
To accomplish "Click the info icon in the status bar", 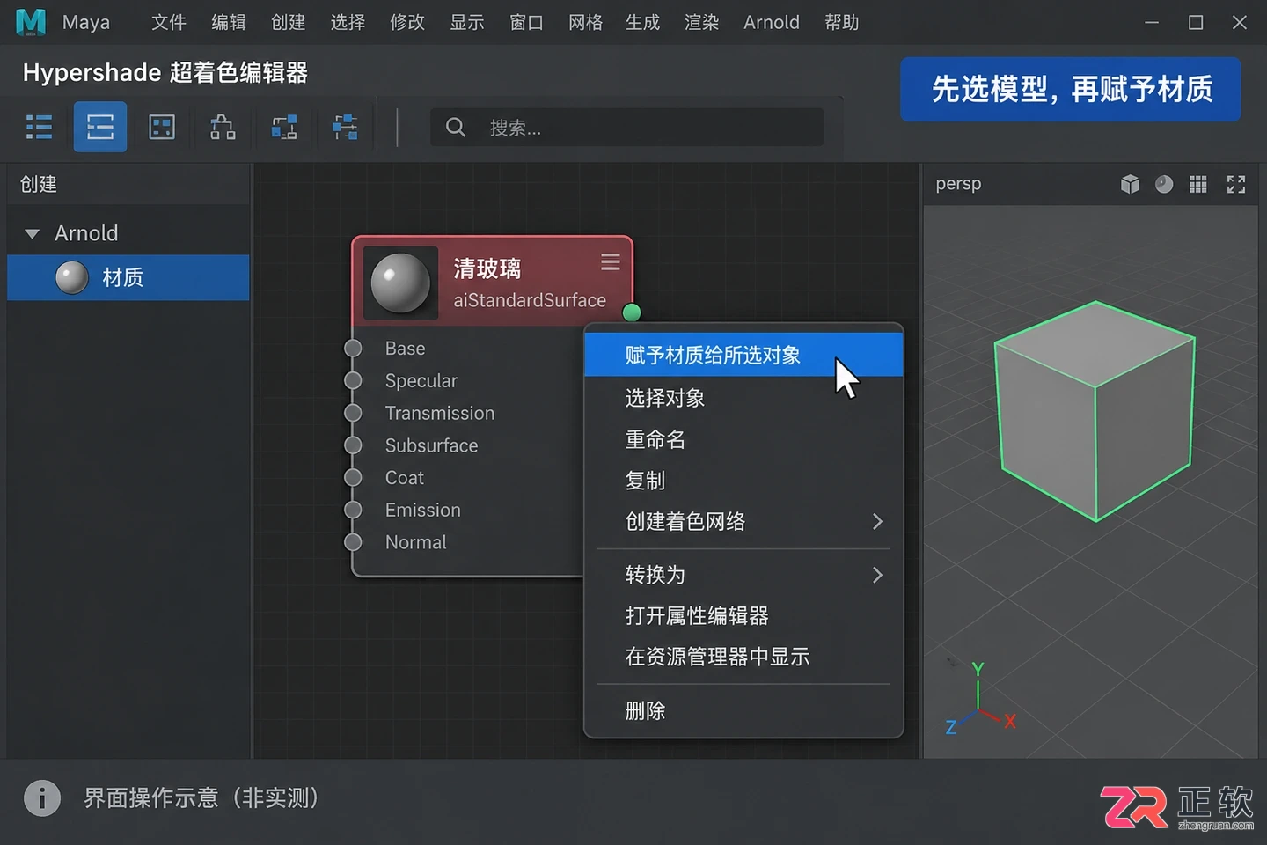I will (42, 798).
